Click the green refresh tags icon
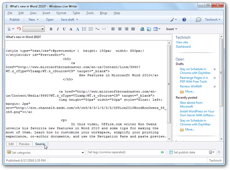The height and width of the screenshot is (170, 230). [162, 152]
